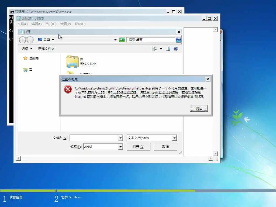Open Notepad 编辑(E) menu
Screen dimensions: 276x207
point(36,24)
